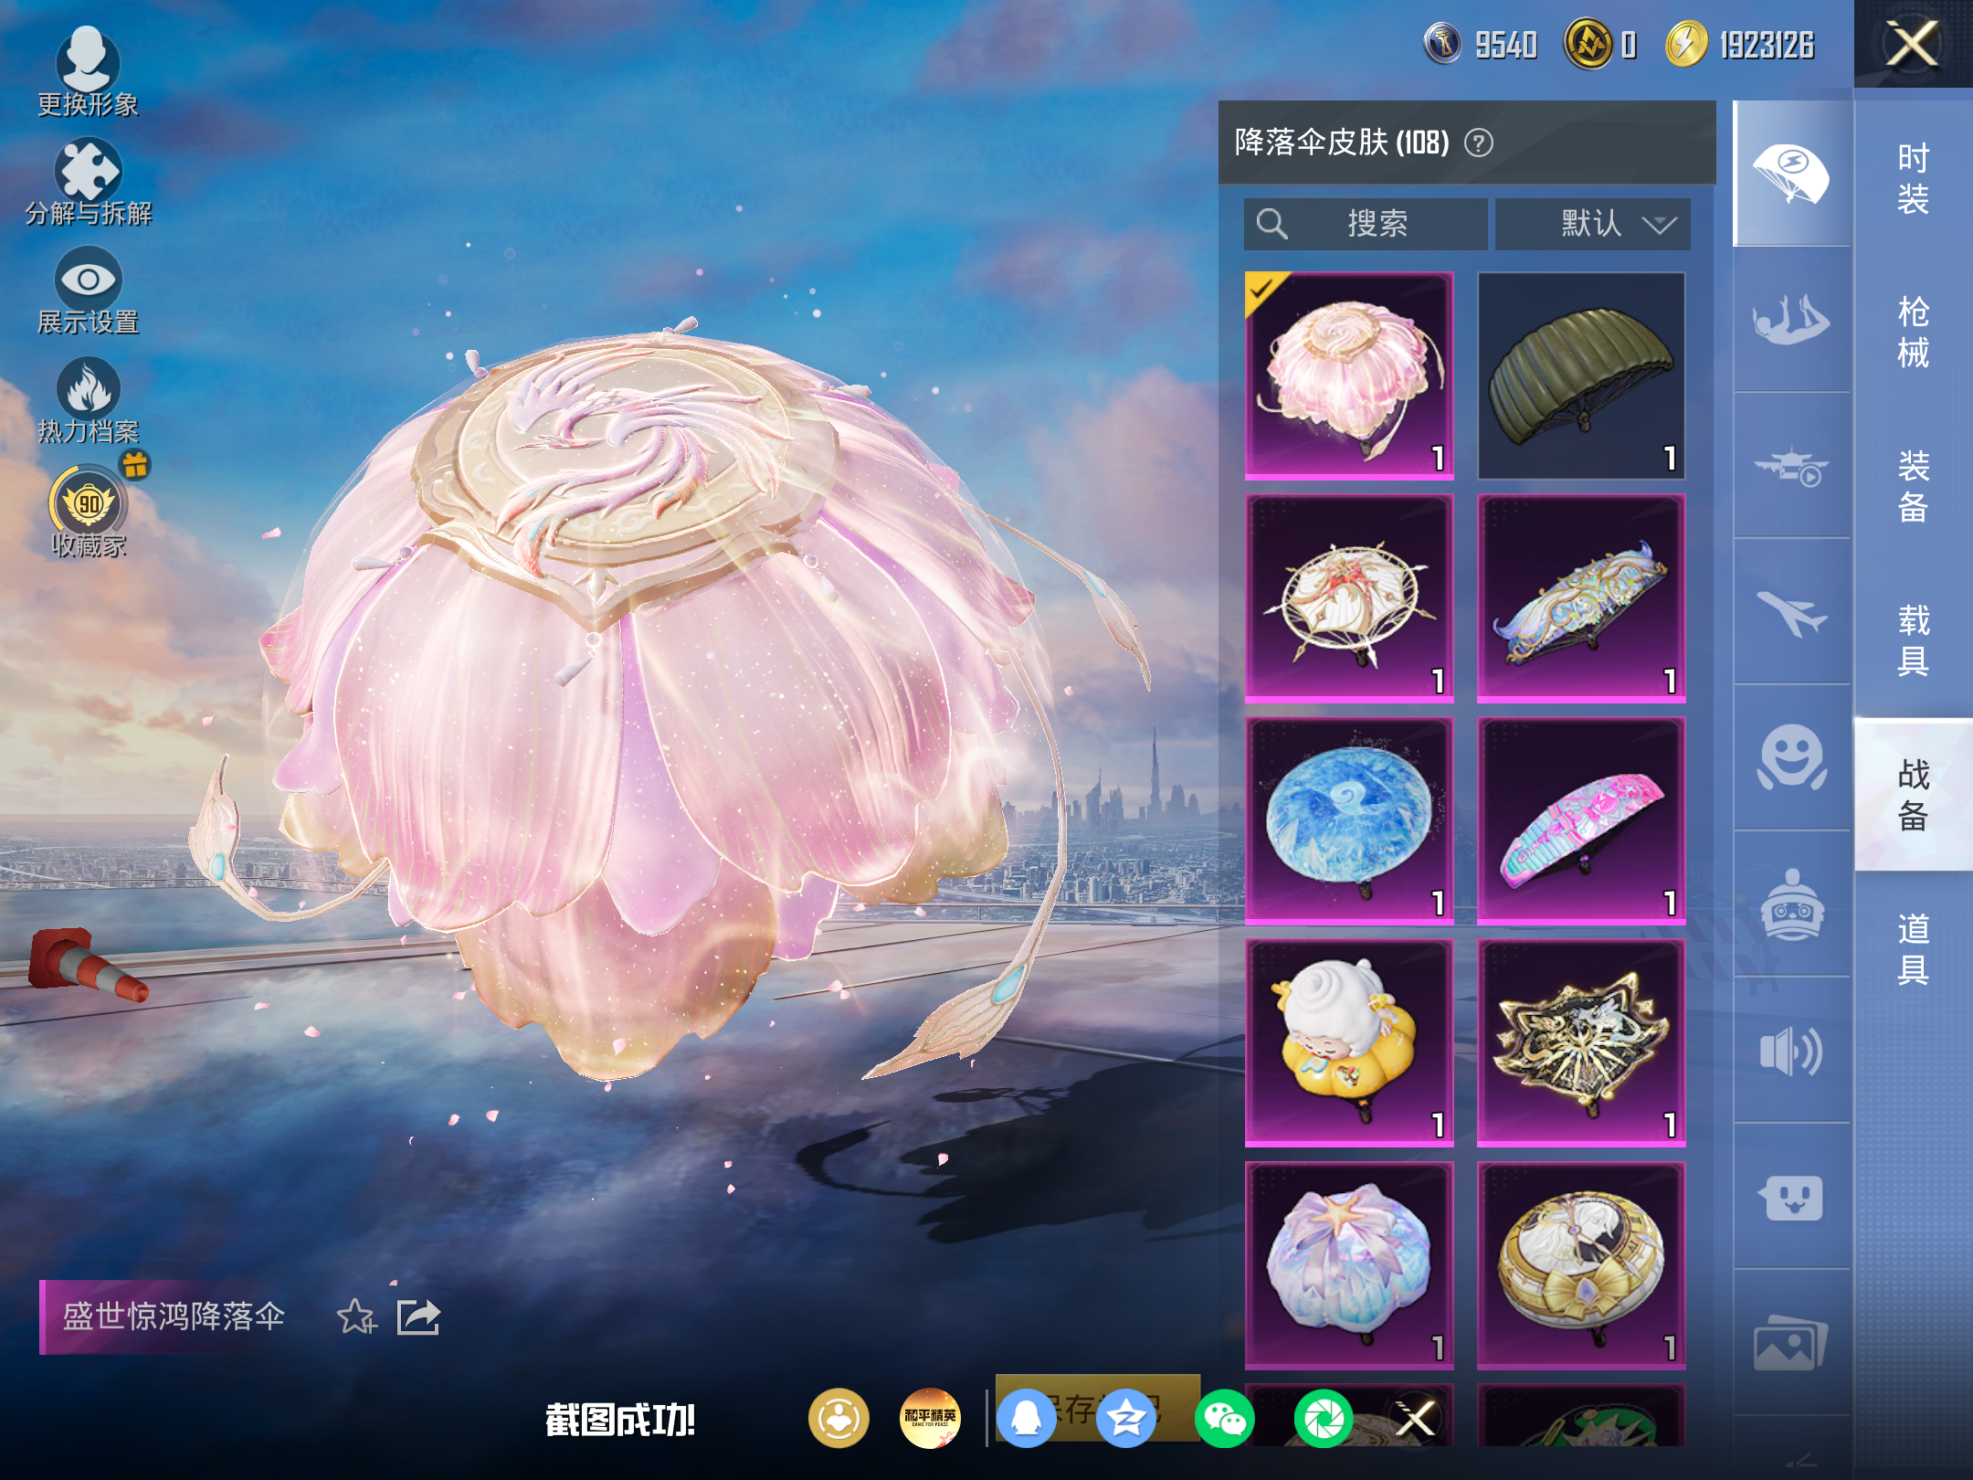This screenshot has width=1973, height=1480.
Task: Click the help question mark beside 降落伞皮肤
Action: click(1479, 143)
